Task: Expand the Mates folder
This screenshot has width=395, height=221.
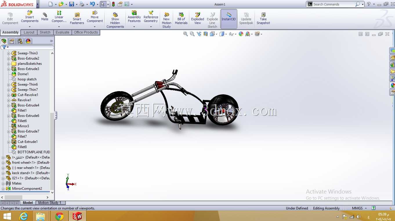Action: (x=3, y=183)
